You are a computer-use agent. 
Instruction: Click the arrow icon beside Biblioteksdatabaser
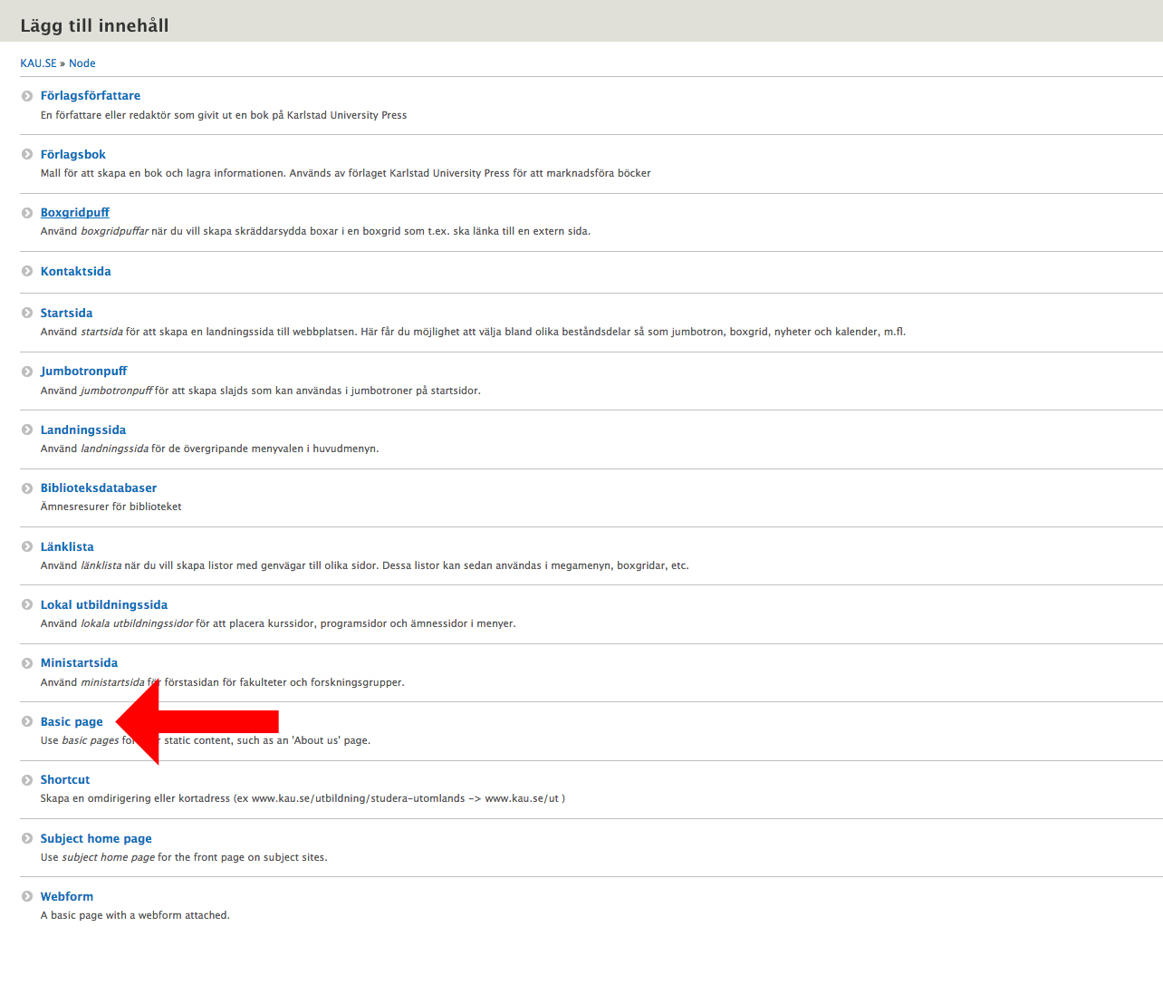[x=27, y=488]
